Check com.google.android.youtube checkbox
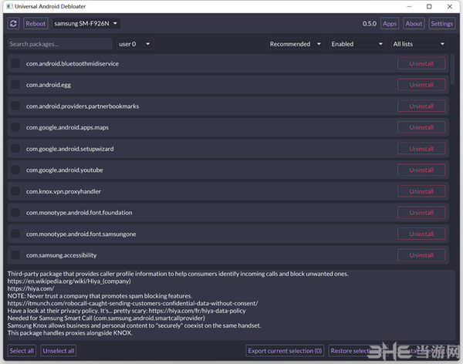This screenshot has height=364, width=463. (x=15, y=170)
